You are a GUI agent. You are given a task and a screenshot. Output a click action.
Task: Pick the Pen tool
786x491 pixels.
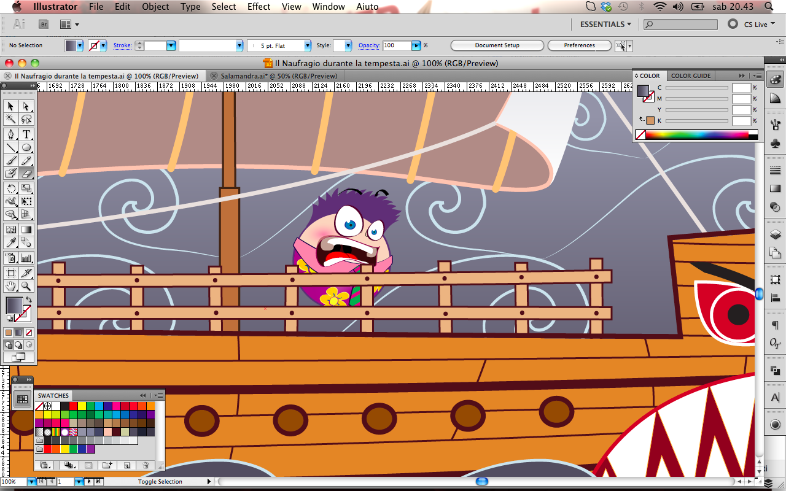(x=11, y=134)
